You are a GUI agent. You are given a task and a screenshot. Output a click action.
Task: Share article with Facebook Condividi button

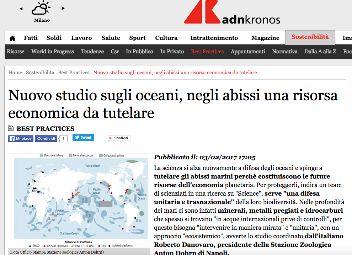tap(46, 139)
